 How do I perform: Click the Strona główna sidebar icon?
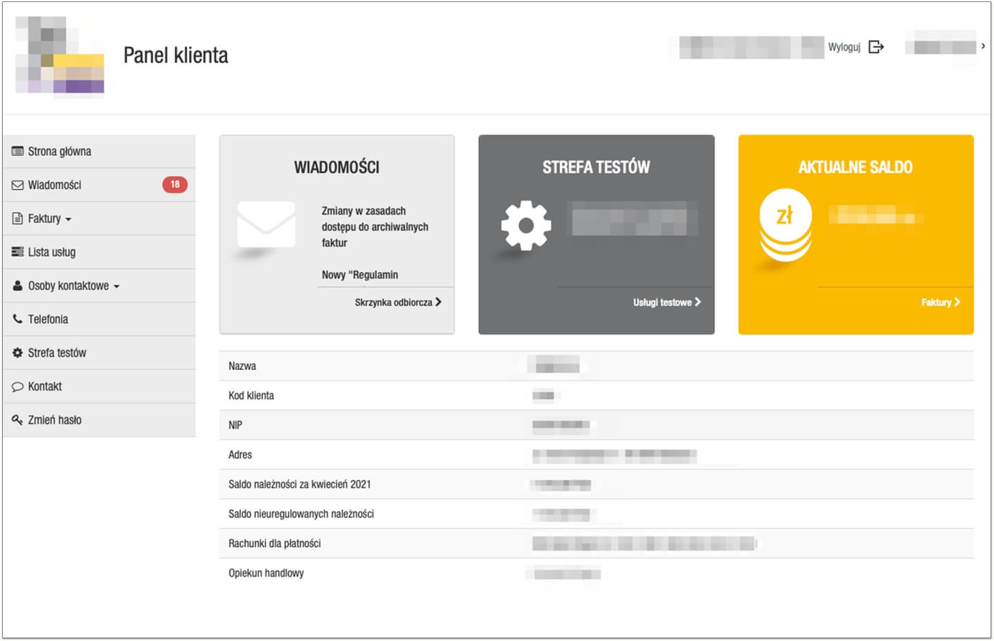coord(17,151)
